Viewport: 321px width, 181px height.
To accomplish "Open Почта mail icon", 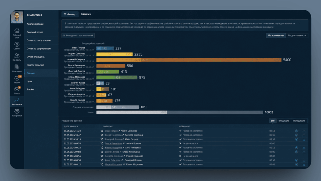I will coord(17,89).
